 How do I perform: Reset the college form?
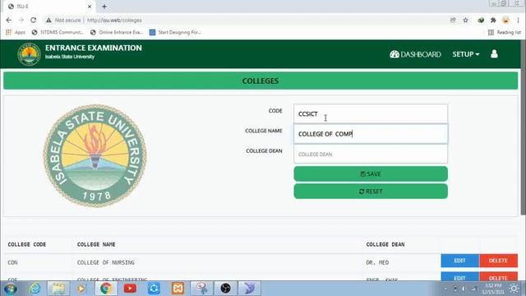[371, 192]
